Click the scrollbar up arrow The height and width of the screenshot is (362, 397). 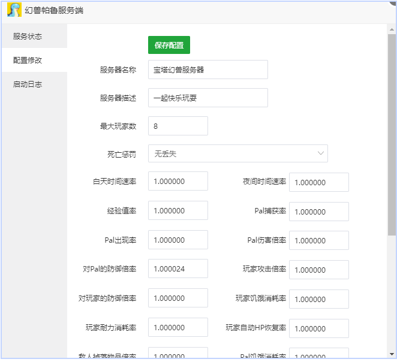[x=392, y=29]
